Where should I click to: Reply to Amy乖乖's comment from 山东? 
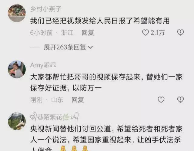78,100
